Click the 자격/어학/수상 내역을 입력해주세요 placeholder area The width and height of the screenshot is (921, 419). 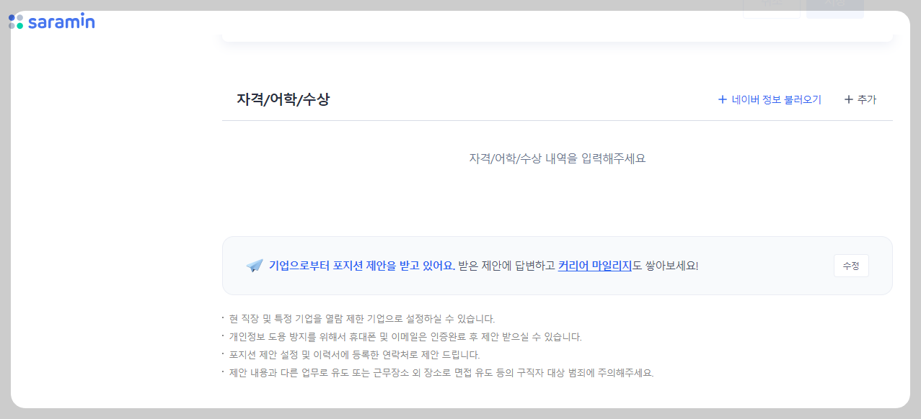click(x=558, y=158)
